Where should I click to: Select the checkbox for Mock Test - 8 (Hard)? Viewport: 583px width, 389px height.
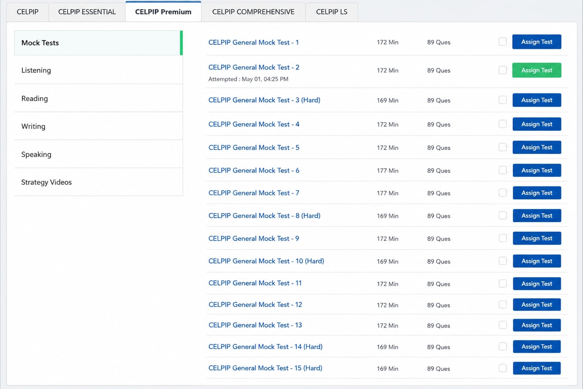(503, 215)
